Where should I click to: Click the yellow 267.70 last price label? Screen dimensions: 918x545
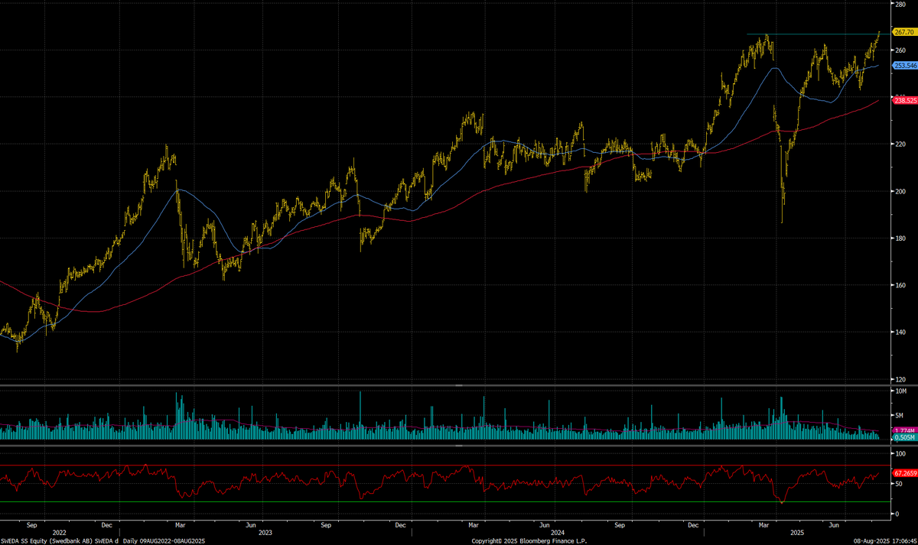[904, 32]
